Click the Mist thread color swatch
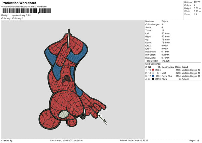This screenshot has height=143, width=202. [153, 73]
